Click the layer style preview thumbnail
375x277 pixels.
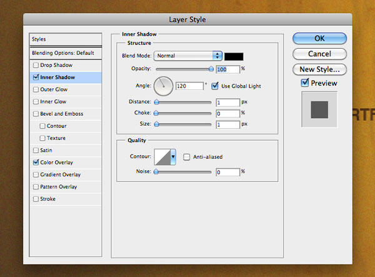(319, 110)
